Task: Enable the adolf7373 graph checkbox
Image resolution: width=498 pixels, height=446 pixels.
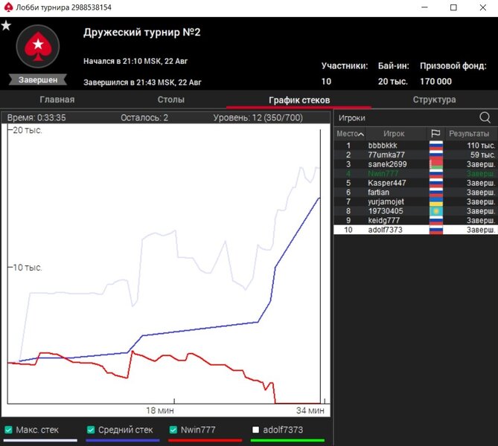Action: [x=255, y=430]
